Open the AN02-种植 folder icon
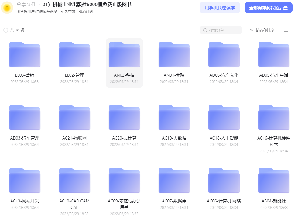Screen dimensions: 298x221 pyautogui.click(x=124, y=54)
